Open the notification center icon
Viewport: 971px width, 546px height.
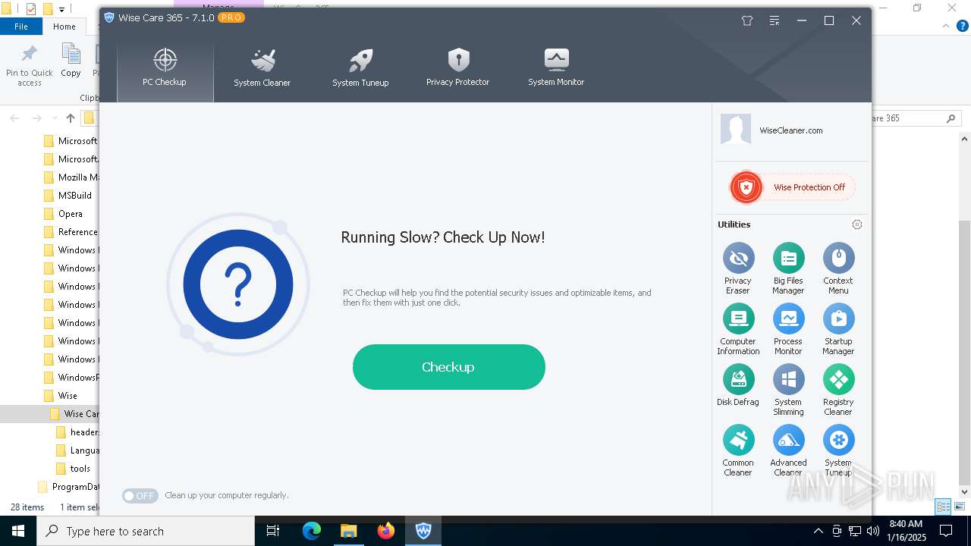(x=946, y=531)
